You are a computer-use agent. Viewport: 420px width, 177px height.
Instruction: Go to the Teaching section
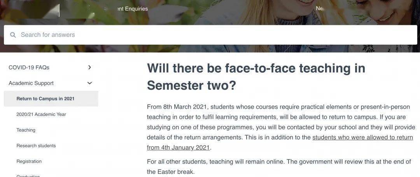[26, 130]
